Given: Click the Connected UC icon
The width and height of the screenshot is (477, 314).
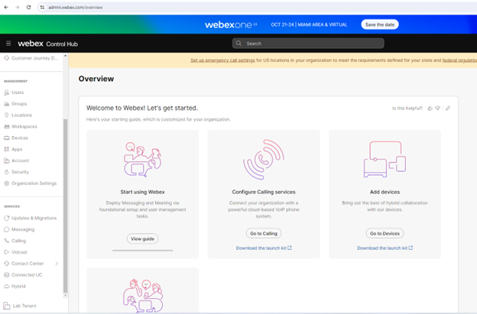Looking at the screenshot, I should [6, 275].
